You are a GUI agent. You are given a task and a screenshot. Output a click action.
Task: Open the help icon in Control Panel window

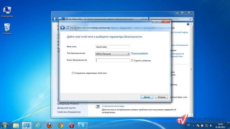click(x=188, y=24)
